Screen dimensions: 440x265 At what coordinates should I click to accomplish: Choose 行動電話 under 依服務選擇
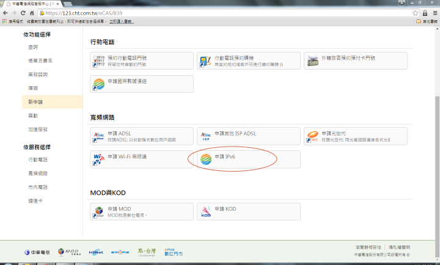coord(38,159)
